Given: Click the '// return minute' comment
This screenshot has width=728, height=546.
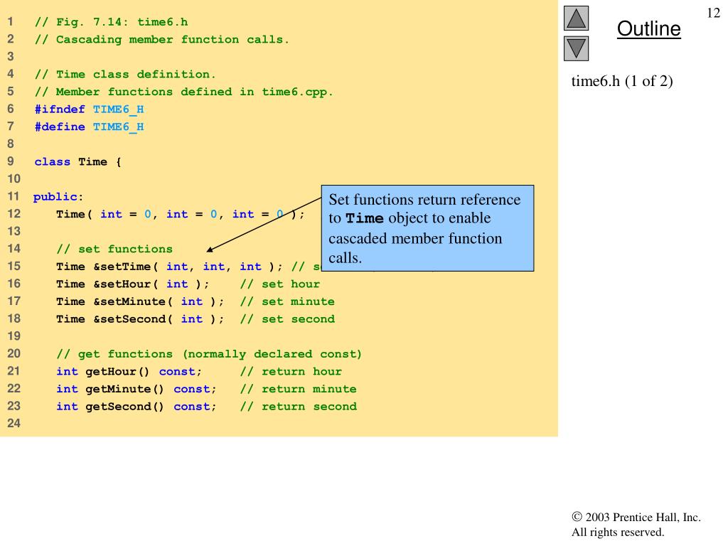Looking at the screenshot, I should click(x=299, y=389).
